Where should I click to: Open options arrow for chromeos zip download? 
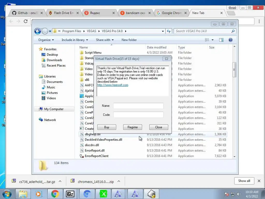(x=119, y=181)
